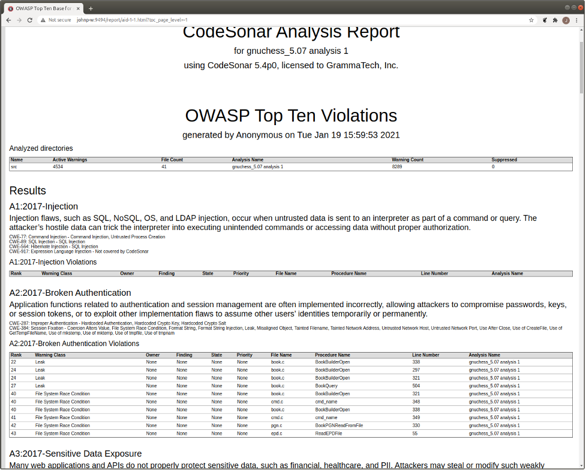Screen dimensions: 586x470
Task: Open a new browser tab
Action: point(91,8)
